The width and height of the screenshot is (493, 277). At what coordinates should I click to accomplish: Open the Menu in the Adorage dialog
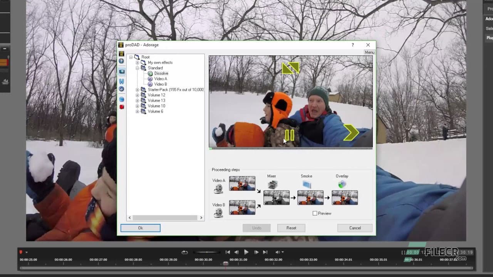click(x=369, y=52)
